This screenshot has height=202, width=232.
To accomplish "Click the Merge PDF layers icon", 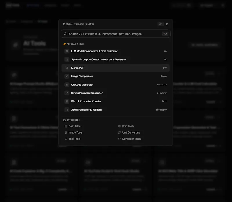I will 67,68.
